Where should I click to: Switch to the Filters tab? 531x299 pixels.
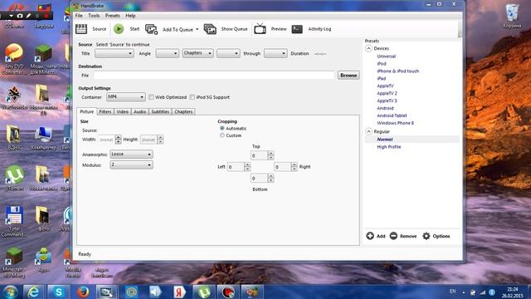105,111
